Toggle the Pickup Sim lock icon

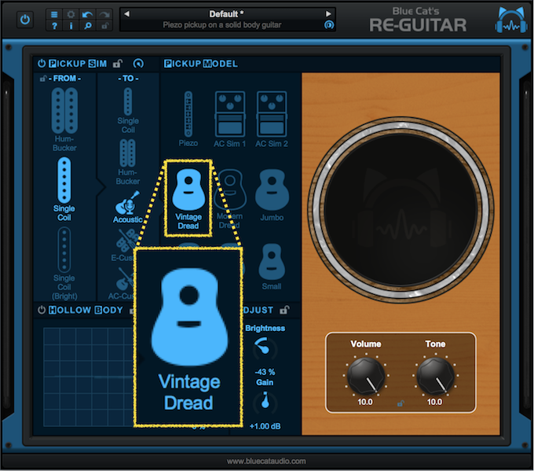click(x=118, y=64)
